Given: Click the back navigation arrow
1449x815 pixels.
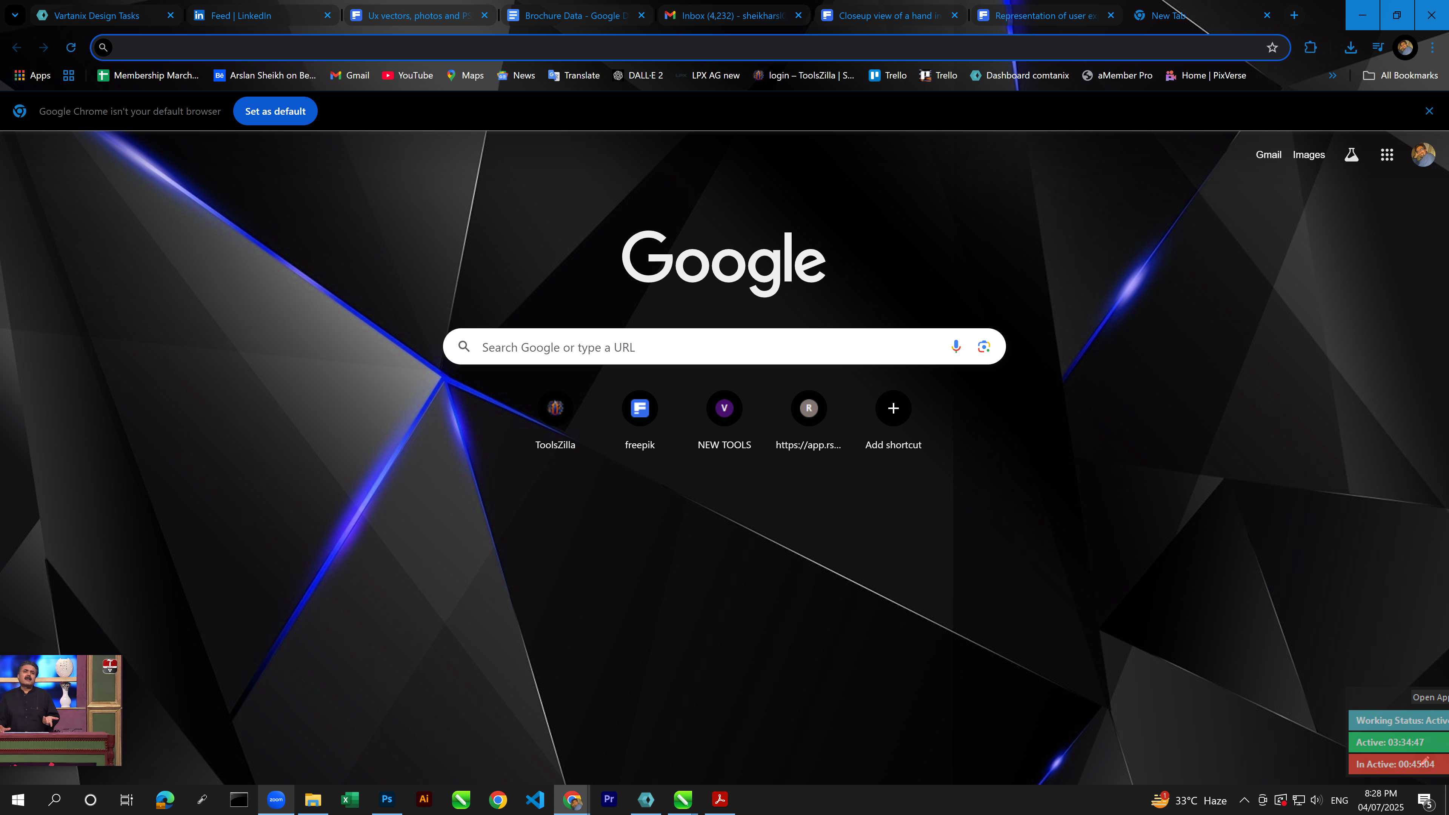Looking at the screenshot, I should coord(17,47).
